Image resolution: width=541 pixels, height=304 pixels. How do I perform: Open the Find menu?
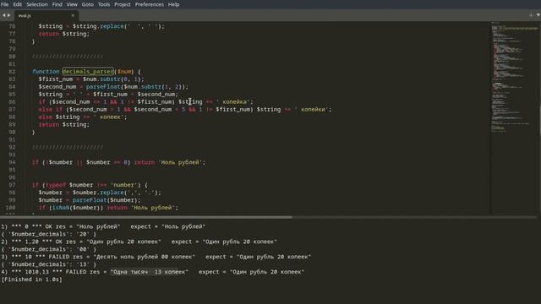click(57, 4)
